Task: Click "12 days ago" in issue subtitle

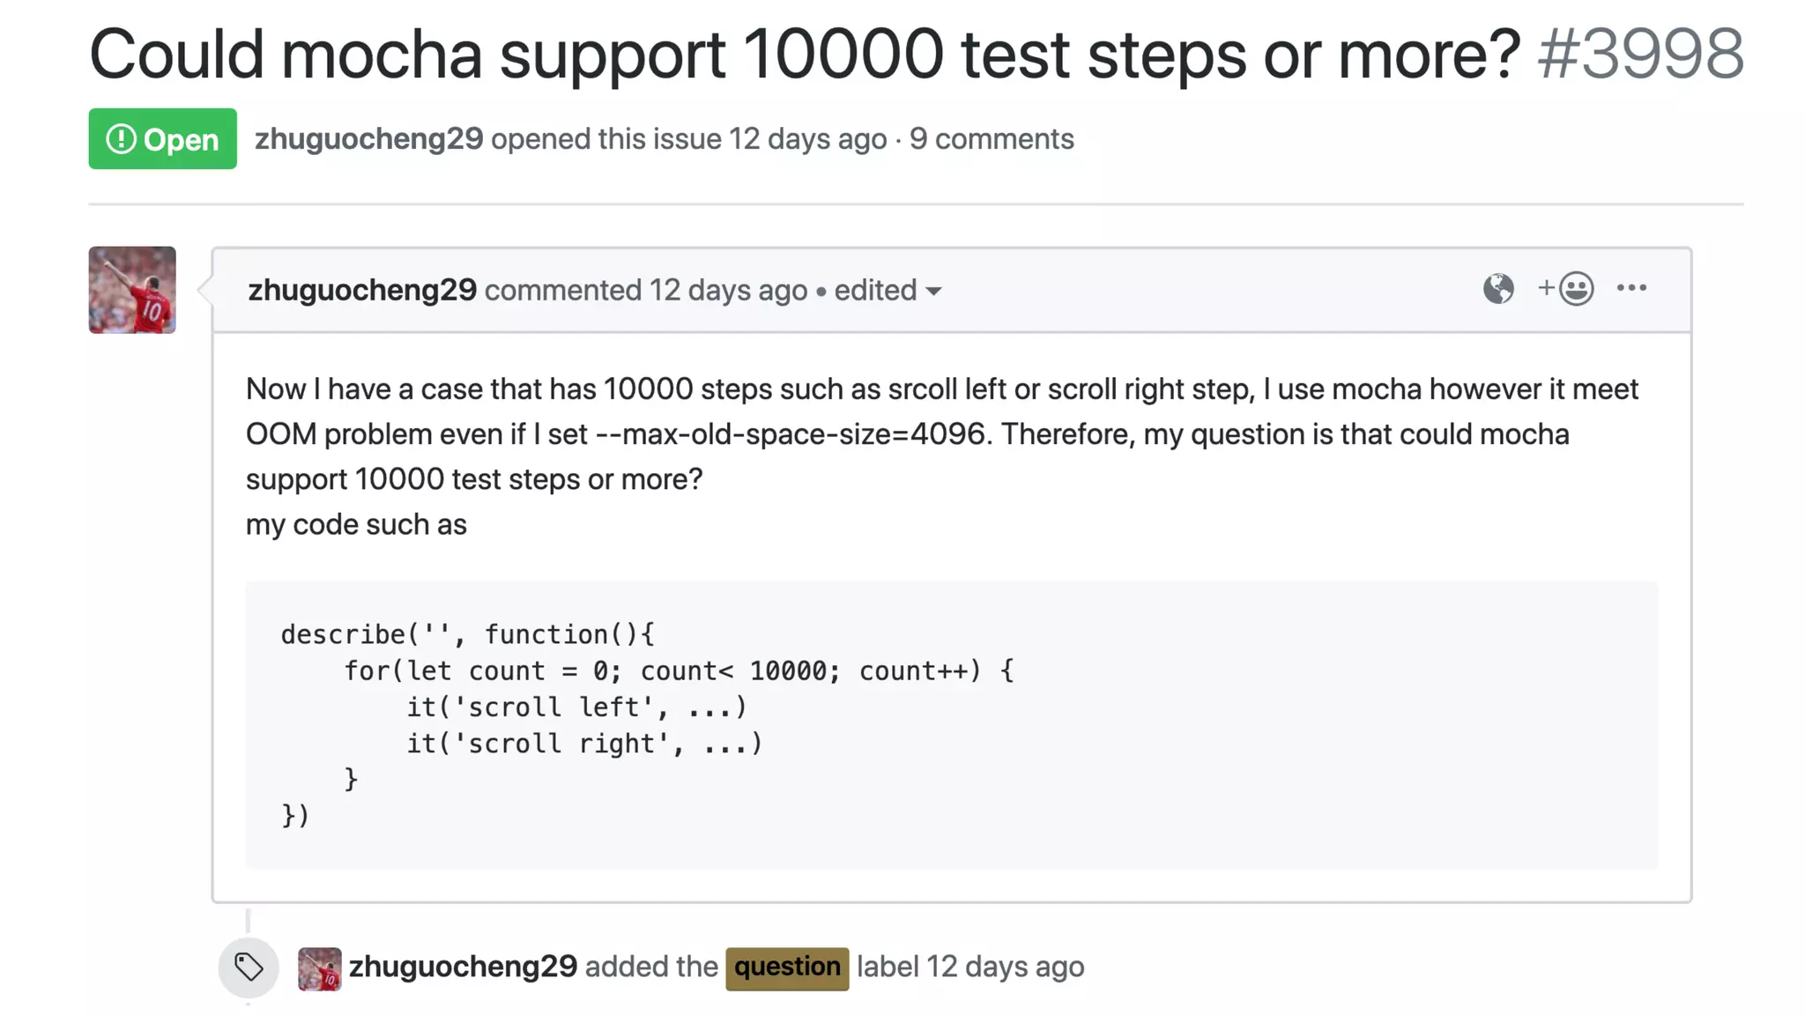Action: tap(807, 139)
